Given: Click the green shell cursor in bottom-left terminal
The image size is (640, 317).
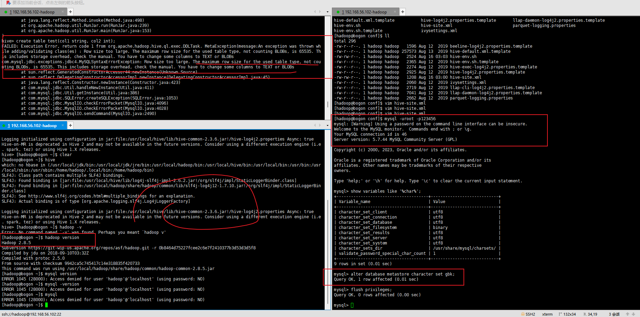Looking at the screenshot, I should click(47, 305).
